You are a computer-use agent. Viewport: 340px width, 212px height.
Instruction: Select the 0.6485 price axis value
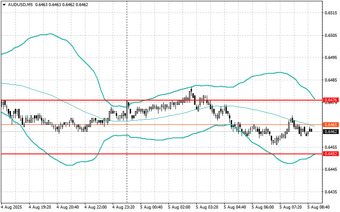tap(331, 80)
